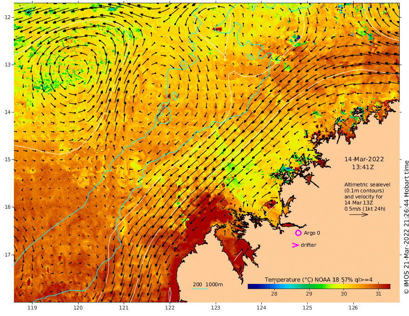Click '(0.1m contours)' legend text
The image size is (409, 316).
click(x=364, y=191)
